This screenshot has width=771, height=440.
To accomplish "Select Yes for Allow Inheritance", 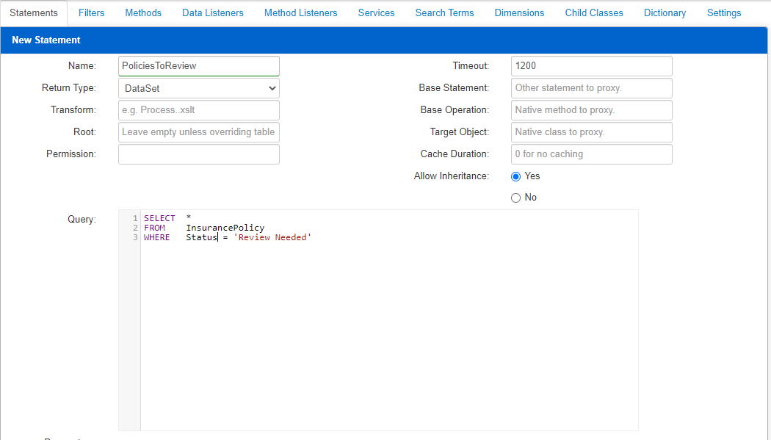I will (x=515, y=176).
